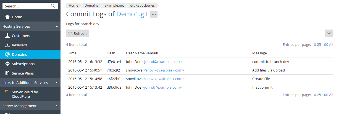The width and height of the screenshot is (339, 114).
Task: Go to Git Repositories breadcrumb
Action: pos(142,5)
